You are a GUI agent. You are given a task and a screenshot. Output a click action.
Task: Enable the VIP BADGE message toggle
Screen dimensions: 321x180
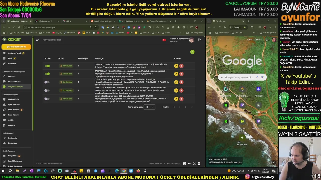tap(47, 90)
